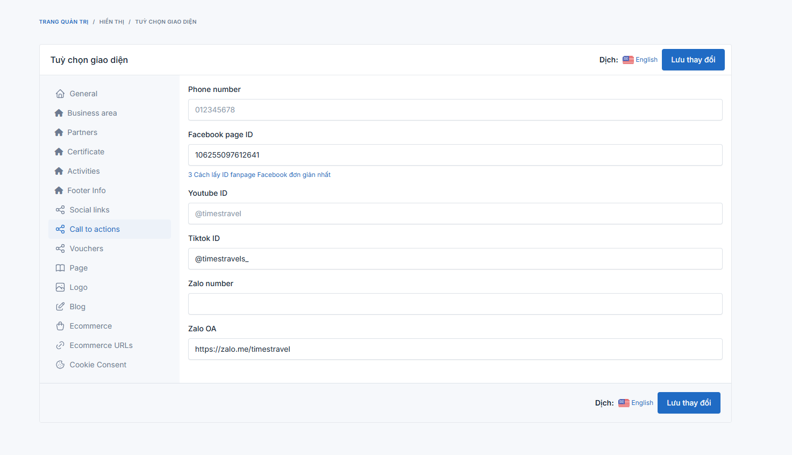Viewport: 792px width, 455px height.
Task: Click the home icon beside Business area
Action: [59, 113]
